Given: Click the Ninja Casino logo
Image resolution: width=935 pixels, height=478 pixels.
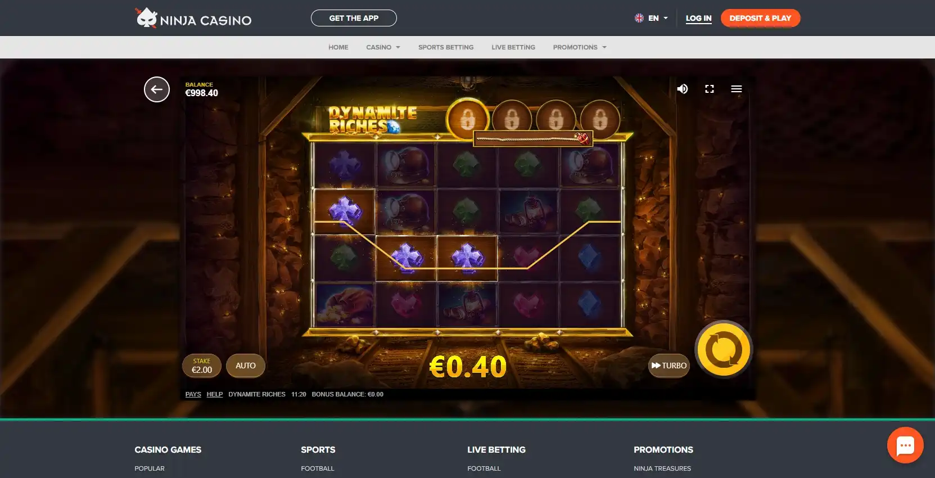Looking at the screenshot, I should pos(193,18).
